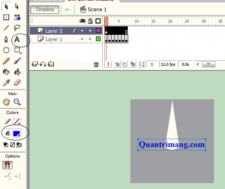Select the Quantrimang.com text block
This screenshot has width=225, height=189.
point(172,145)
